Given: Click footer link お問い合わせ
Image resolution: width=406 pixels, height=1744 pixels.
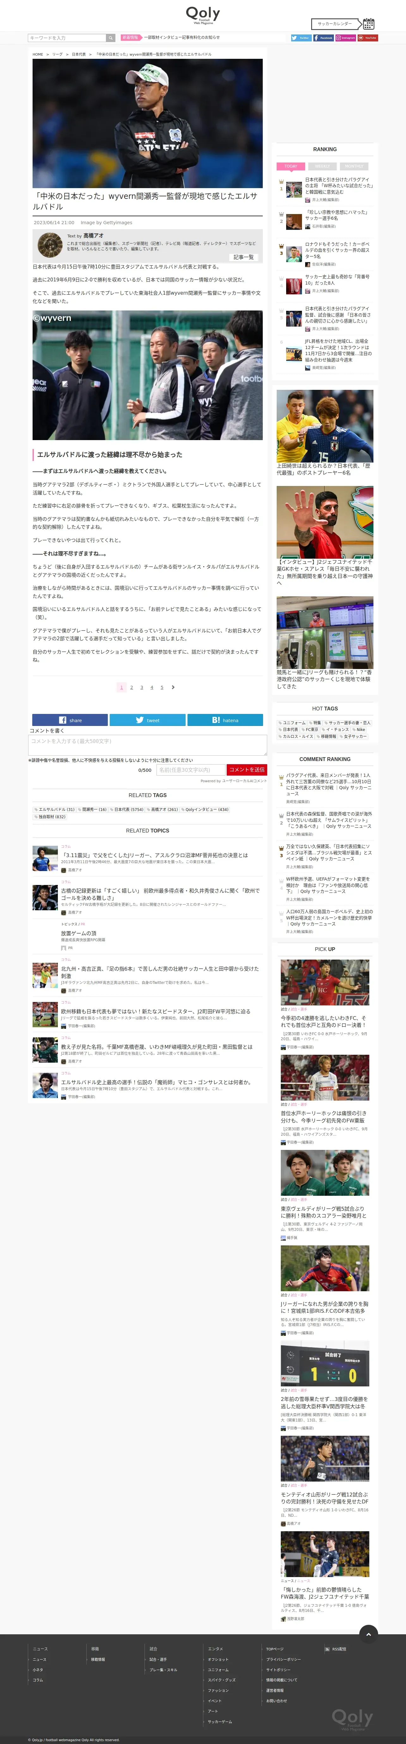Looking at the screenshot, I should (x=276, y=1701).
